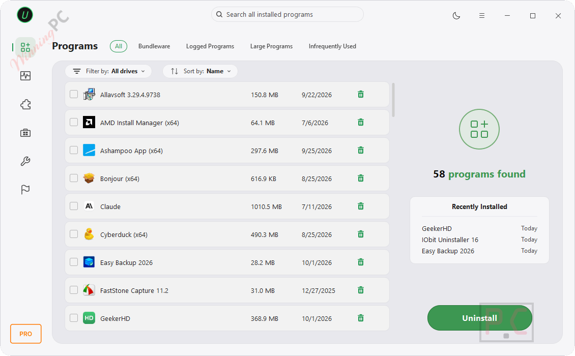Click the Bonjour box app icon
This screenshot has height=356, width=575.
pos(89,178)
